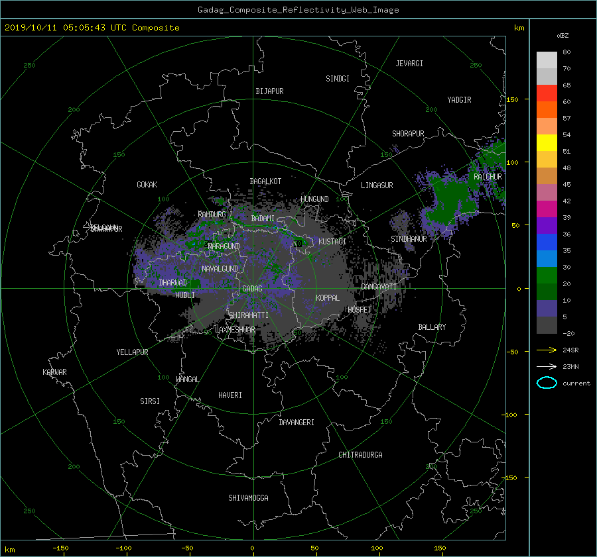Select the magenta 42 dBZ color swatch
597x557 pixels.
547,209
